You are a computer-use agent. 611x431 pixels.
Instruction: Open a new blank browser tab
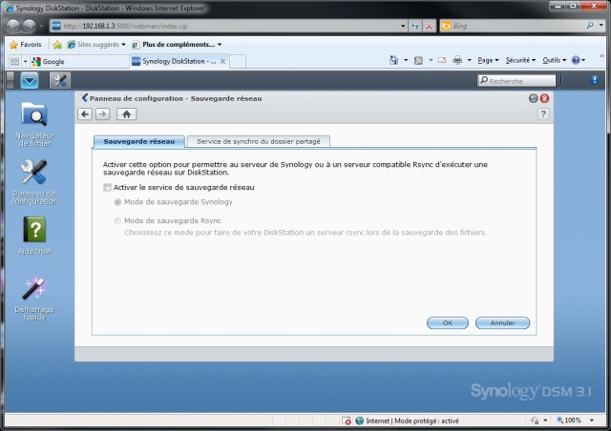[x=238, y=62]
